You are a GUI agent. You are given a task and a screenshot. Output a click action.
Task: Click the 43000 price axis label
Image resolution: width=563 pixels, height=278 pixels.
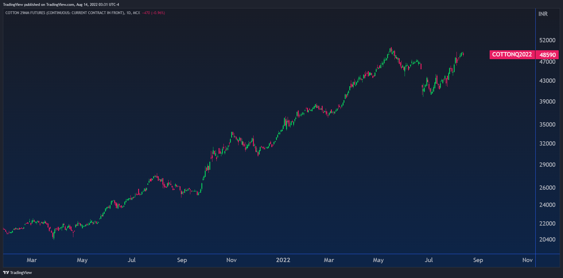tap(547, 81)
